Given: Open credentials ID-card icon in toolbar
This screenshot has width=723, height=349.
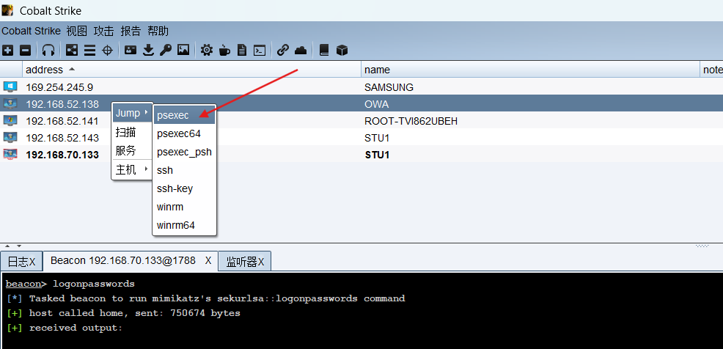Looking at the screenshot, I should coord(131,51).
